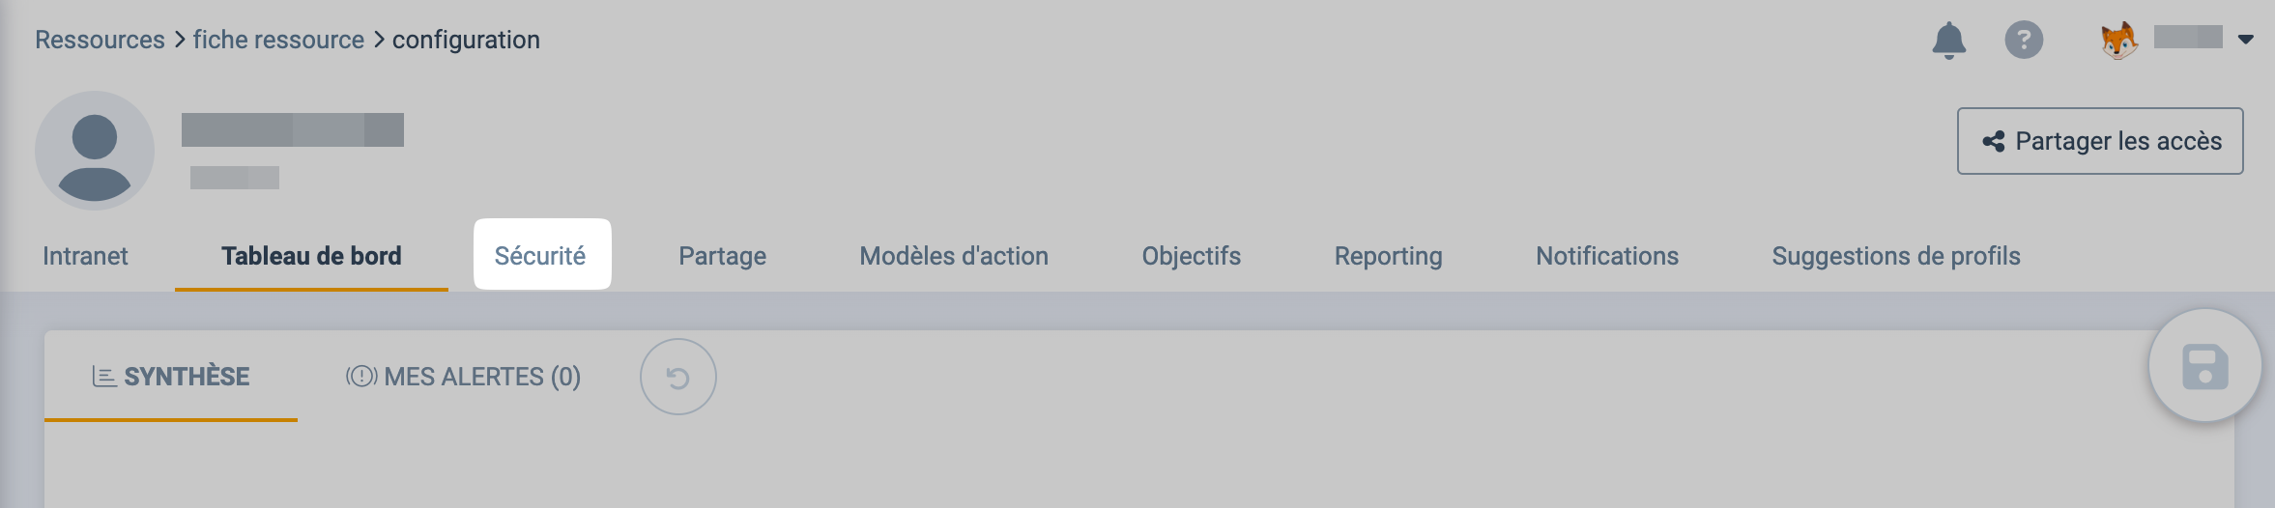
Task: Open the Reporting tab
Action: click(x=1388, y=256)
